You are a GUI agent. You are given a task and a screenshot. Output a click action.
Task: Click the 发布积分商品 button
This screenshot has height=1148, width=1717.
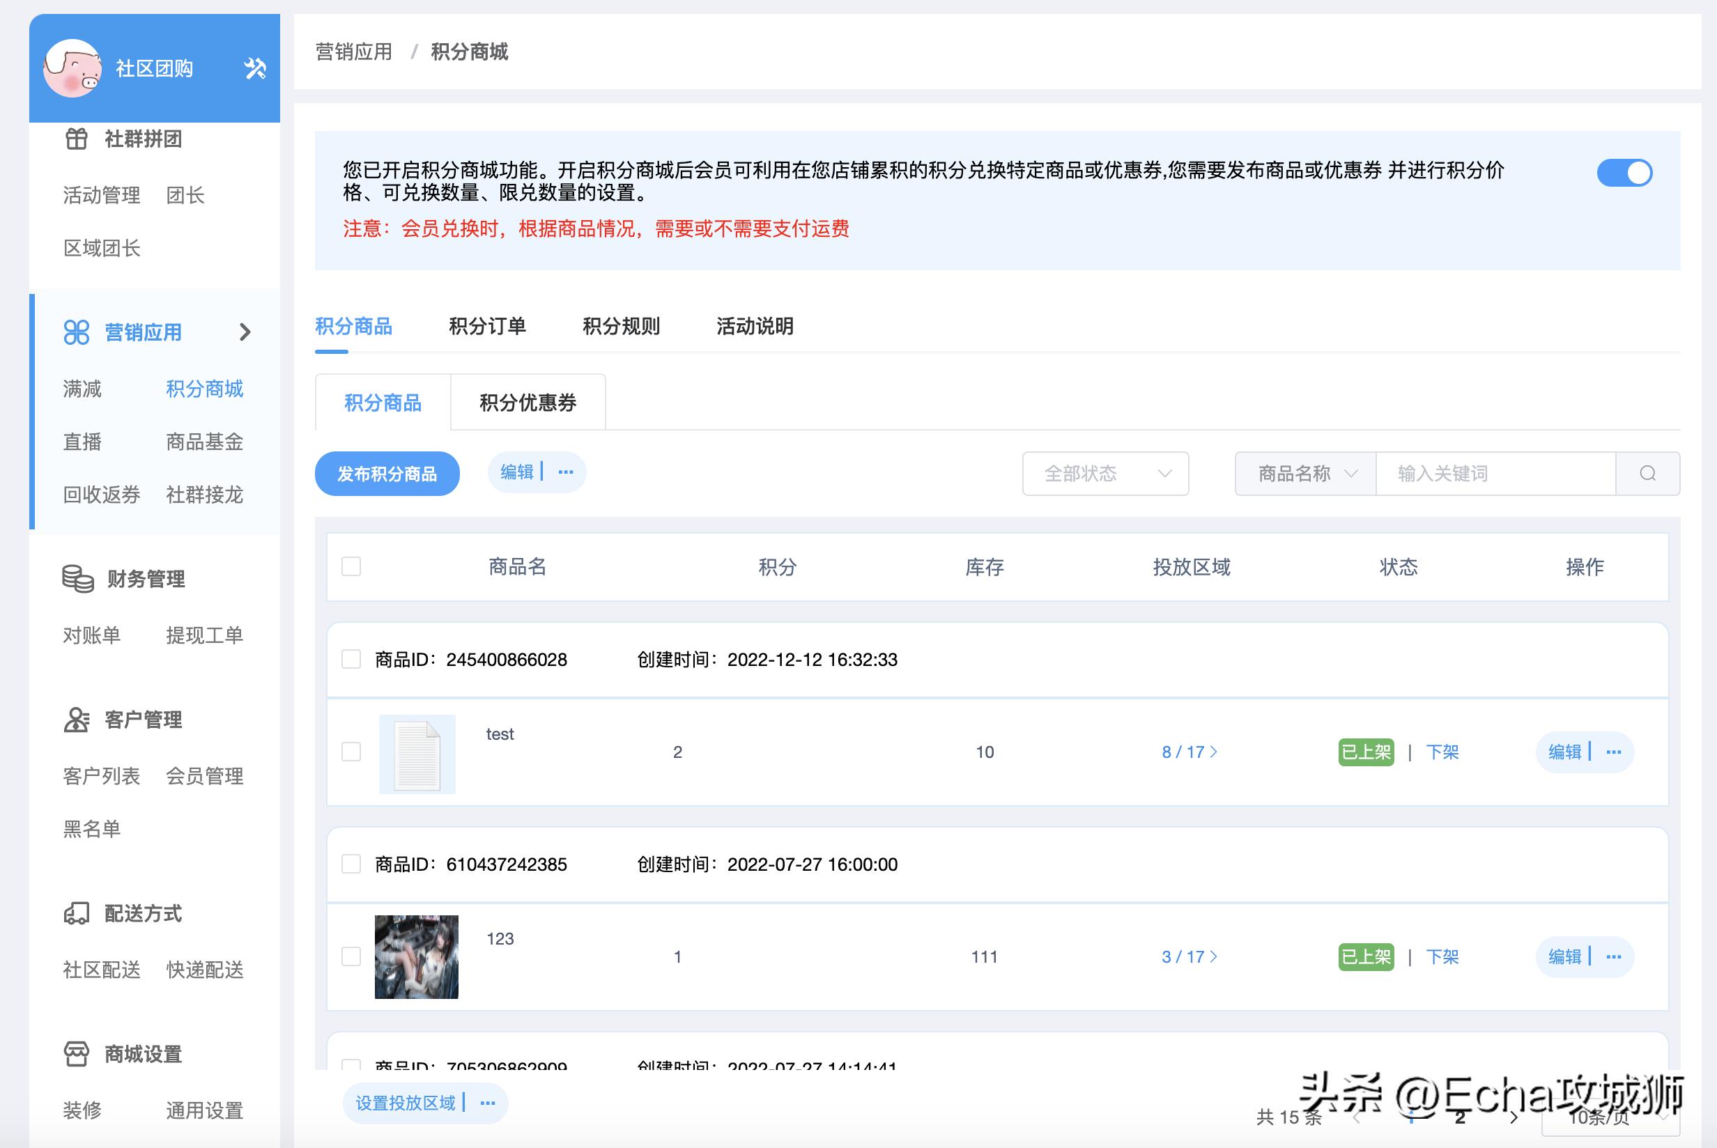point(387,474)
